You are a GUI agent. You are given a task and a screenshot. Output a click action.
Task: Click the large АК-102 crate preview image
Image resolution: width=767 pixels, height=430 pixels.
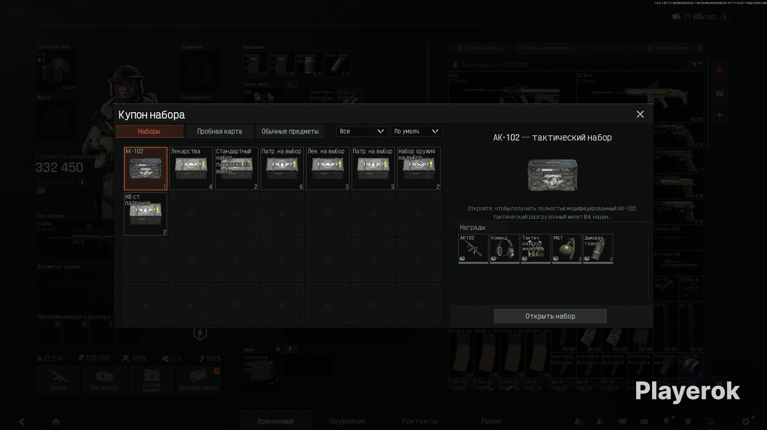tap(553, 175)
